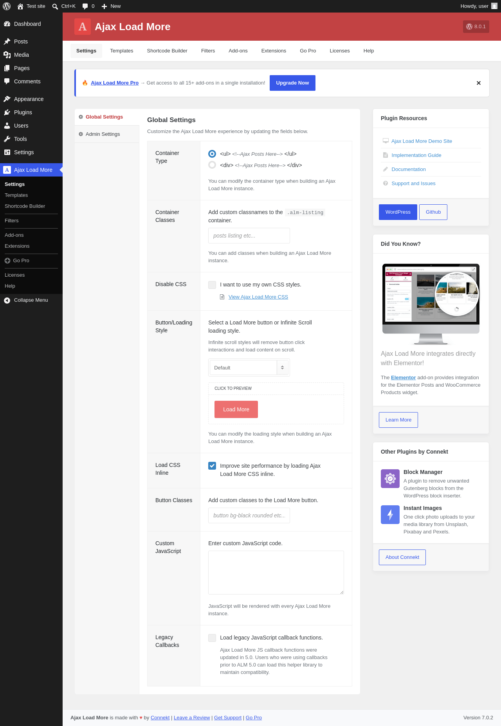Image resolution: width=501 pixels, height=726 pixels.
Task: Click the Ajax Load More sidebar A icon
Action: tap(7, 170)
